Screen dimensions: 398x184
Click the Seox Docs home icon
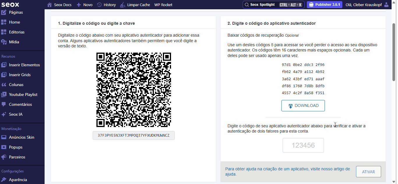50,5
